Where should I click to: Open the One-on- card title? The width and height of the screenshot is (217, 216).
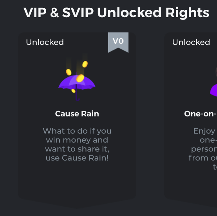coord(201,114)
